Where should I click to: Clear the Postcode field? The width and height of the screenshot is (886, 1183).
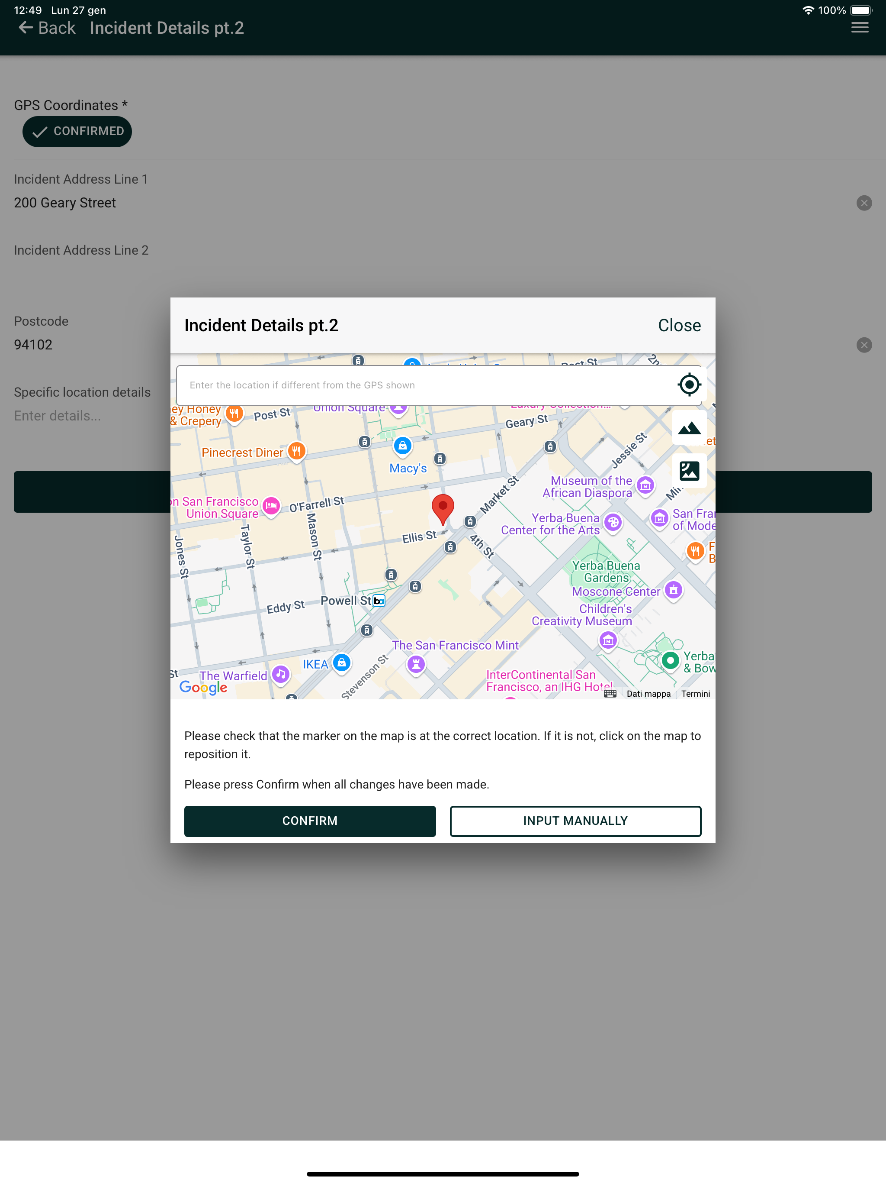coord(864,345)
